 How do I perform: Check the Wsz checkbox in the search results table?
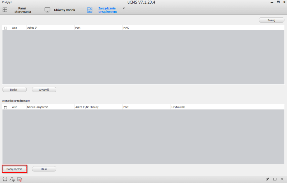click(x=5, y=28)
